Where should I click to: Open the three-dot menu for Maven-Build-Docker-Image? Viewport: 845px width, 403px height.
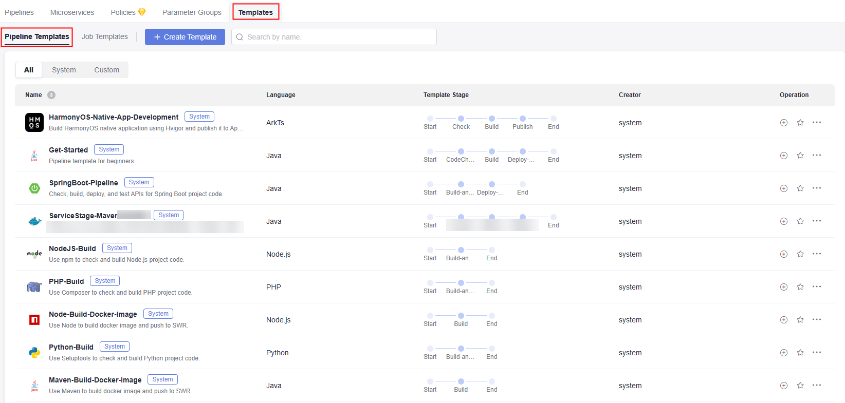tap(816, 386)
